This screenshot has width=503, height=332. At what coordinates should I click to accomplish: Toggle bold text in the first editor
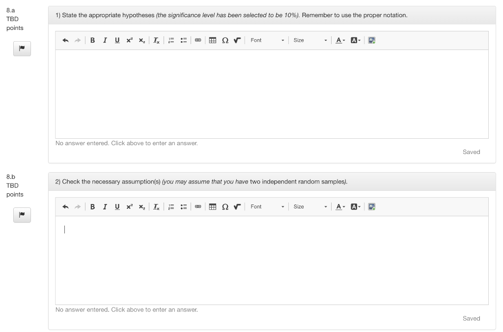92,40
